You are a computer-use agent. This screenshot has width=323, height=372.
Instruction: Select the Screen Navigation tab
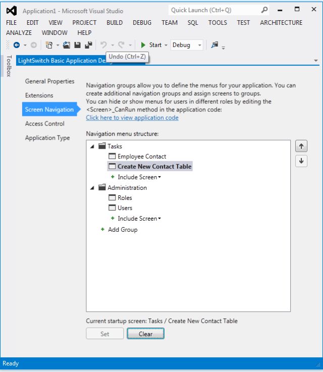(x=49, y=109)
